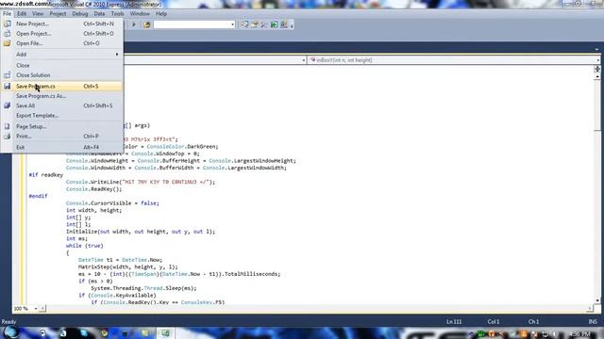Click the "Col 1" status indicator

click(x=494, y=322)
